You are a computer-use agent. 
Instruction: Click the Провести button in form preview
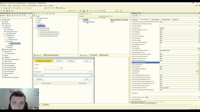(x=71, y=61)
